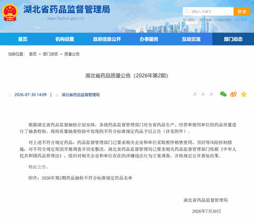Viewport: 254px width, 218px height.
Task: Click 部门动态 in the breadcrumb
Action: pyautogui.click(x=50, y=54)
